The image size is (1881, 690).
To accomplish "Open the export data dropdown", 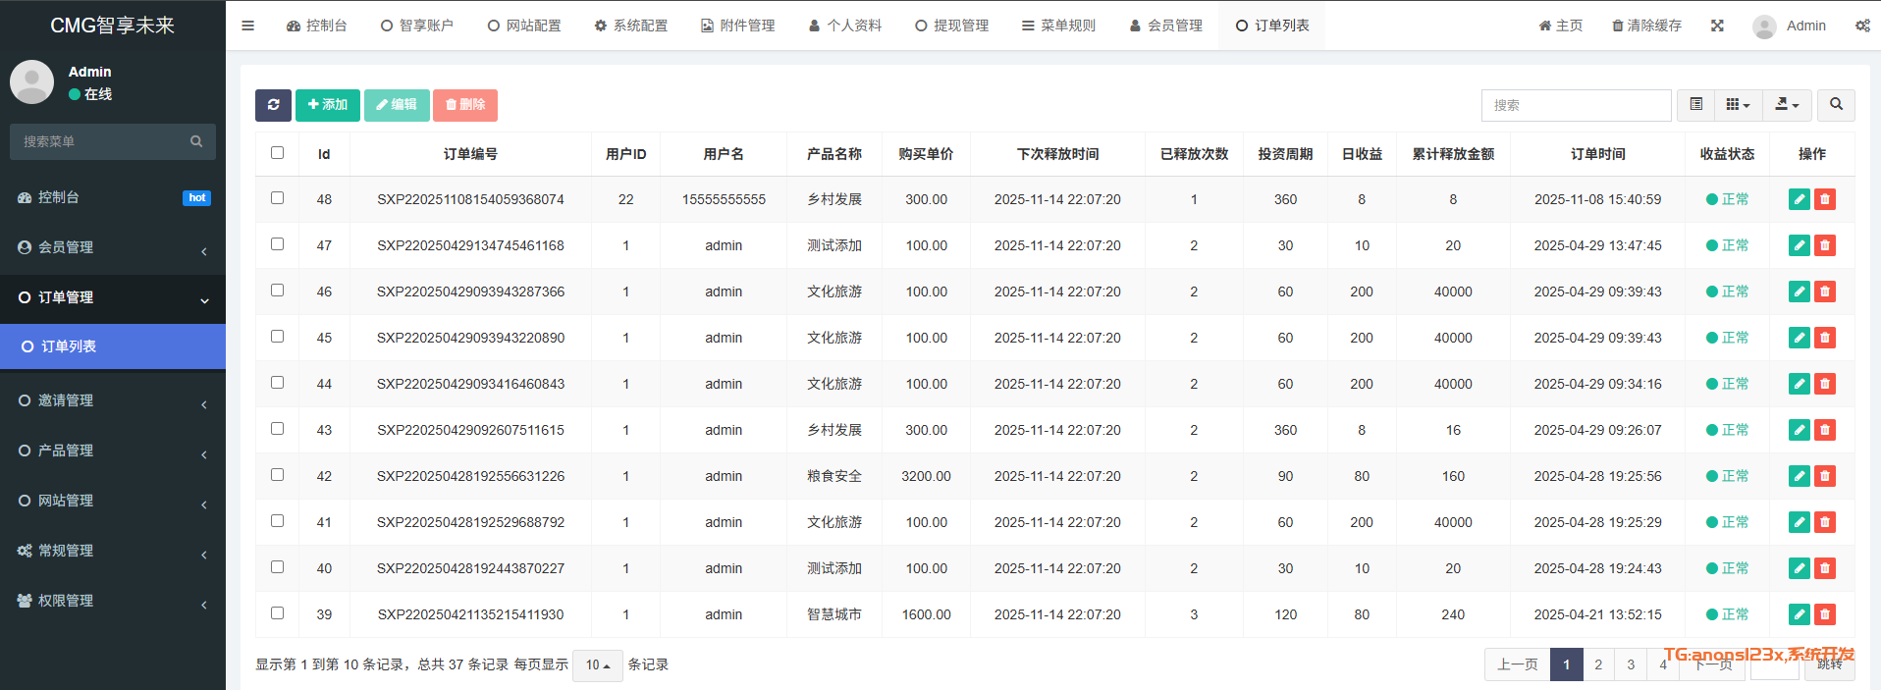I will coord(1787,105).
